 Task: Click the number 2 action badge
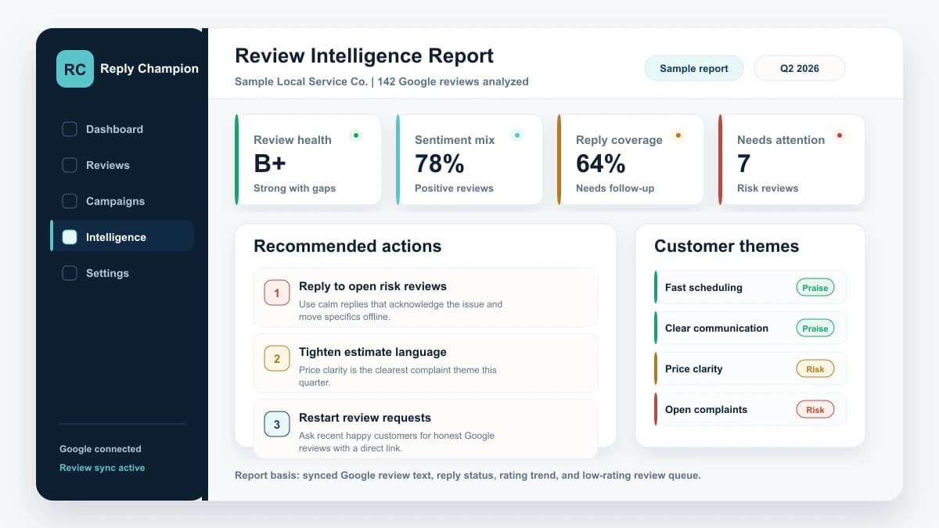[x=277, y=358]
